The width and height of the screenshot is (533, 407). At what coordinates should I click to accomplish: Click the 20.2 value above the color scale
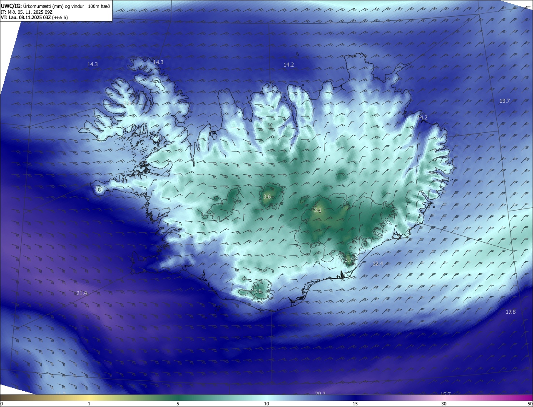pyautogui.click(x=320, y=393)
